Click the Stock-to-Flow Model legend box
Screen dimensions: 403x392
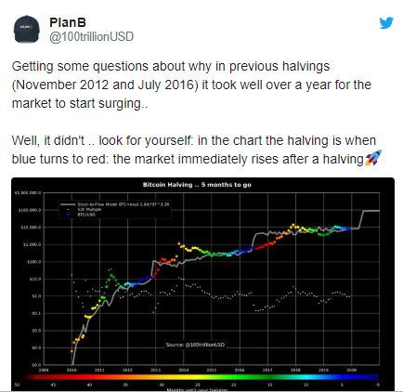tap(115, 209)
